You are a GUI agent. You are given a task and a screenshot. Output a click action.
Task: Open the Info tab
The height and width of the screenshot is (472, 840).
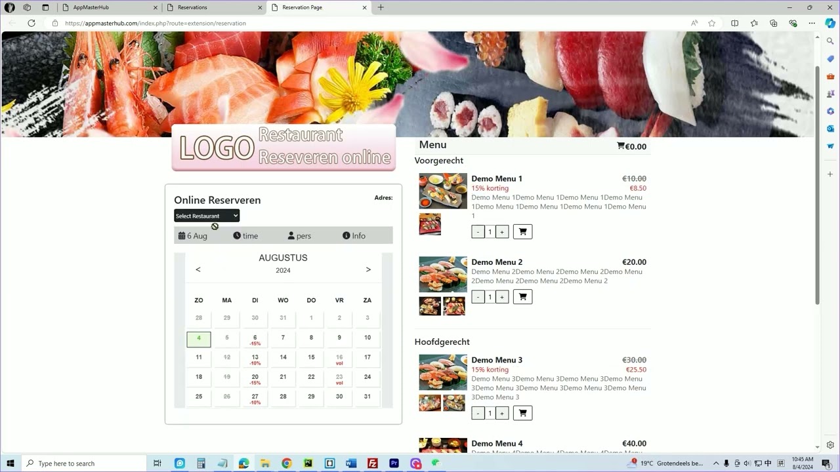(x=354, y=235)
